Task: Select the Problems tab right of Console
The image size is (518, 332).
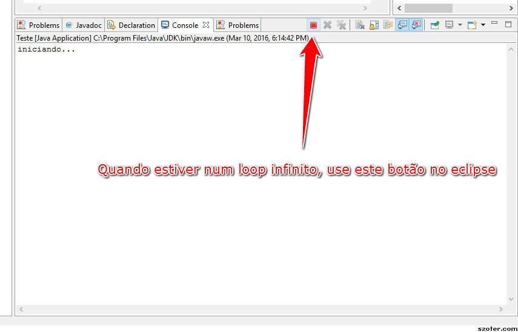Action: (237, 25)
